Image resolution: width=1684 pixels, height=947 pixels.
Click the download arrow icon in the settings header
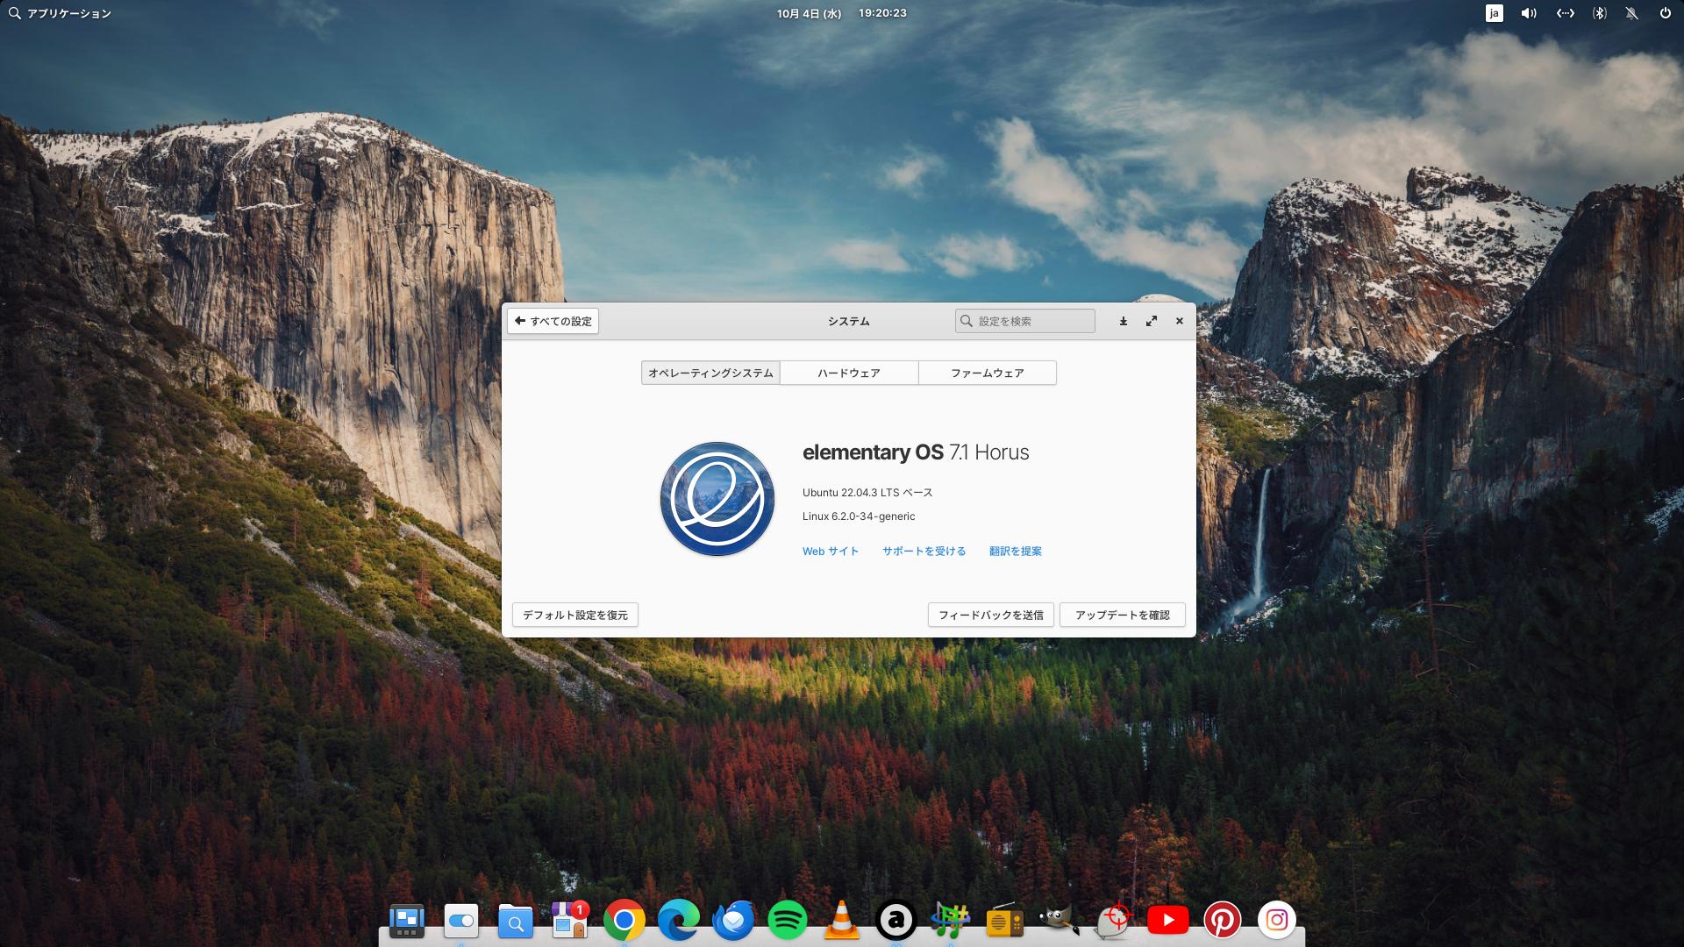pos(1123,321)
